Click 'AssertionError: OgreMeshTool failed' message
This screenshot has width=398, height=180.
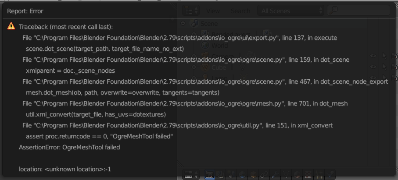point(69,147)
